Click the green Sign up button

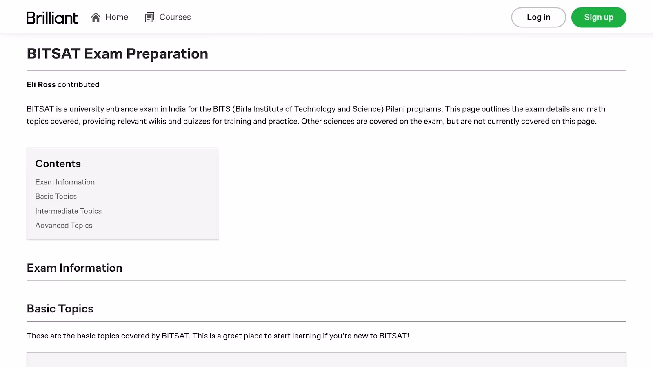point(599,17)
